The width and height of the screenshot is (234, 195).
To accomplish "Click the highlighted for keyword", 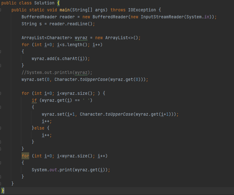I will click(25, 156).
